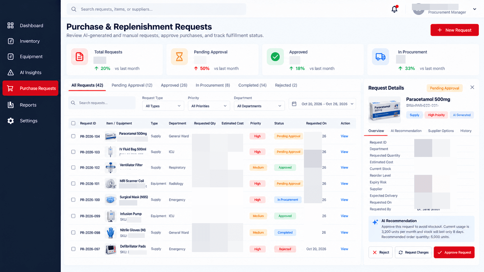Open the notifications bell
484x272 pixels.
pos(395,9)
